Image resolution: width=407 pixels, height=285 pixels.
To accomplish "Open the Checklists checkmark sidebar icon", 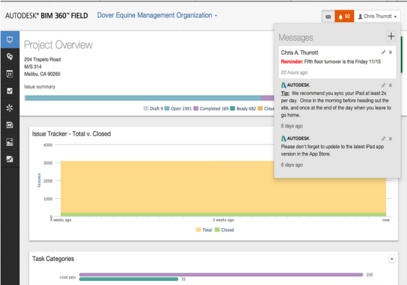I will [x=10, y=91].
